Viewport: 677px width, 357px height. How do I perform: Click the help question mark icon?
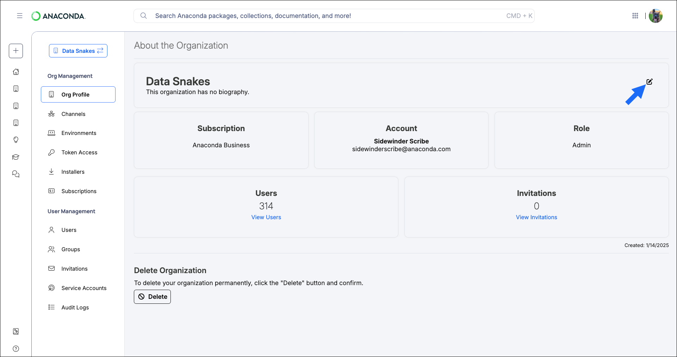point(16,349)
